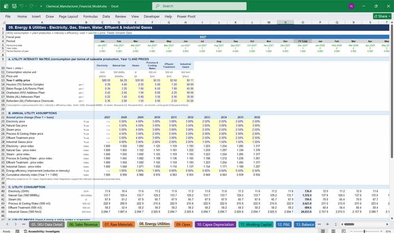Select 'Houston (TX) Solvents Complex' cell

(x=42, y=84)
